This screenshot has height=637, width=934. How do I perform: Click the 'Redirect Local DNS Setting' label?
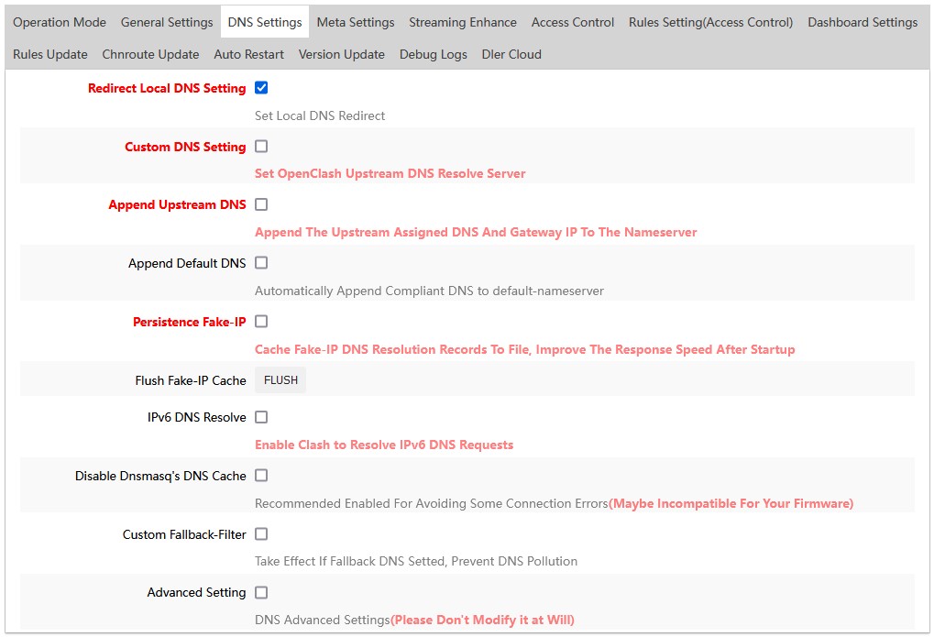pos(167,88)
